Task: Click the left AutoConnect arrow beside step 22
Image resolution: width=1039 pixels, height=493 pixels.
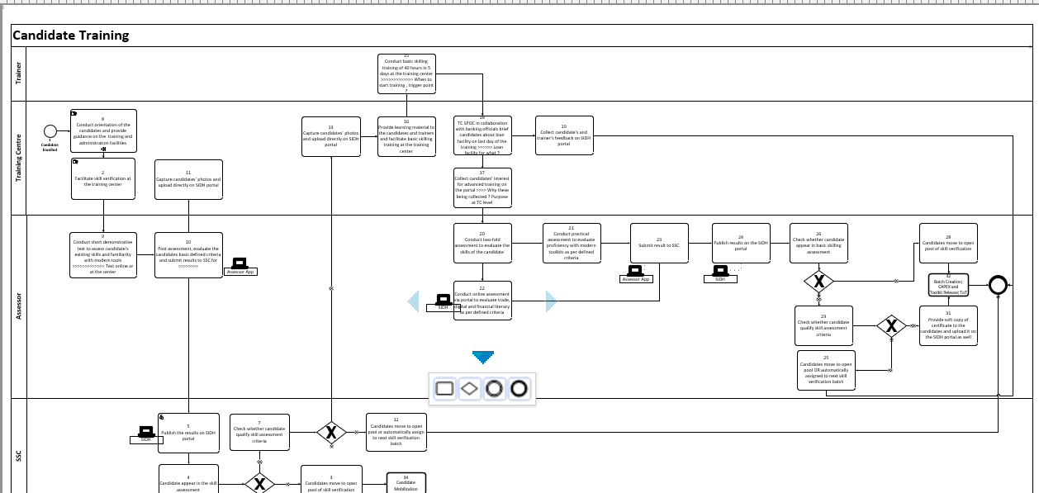Action: point(414,301)
